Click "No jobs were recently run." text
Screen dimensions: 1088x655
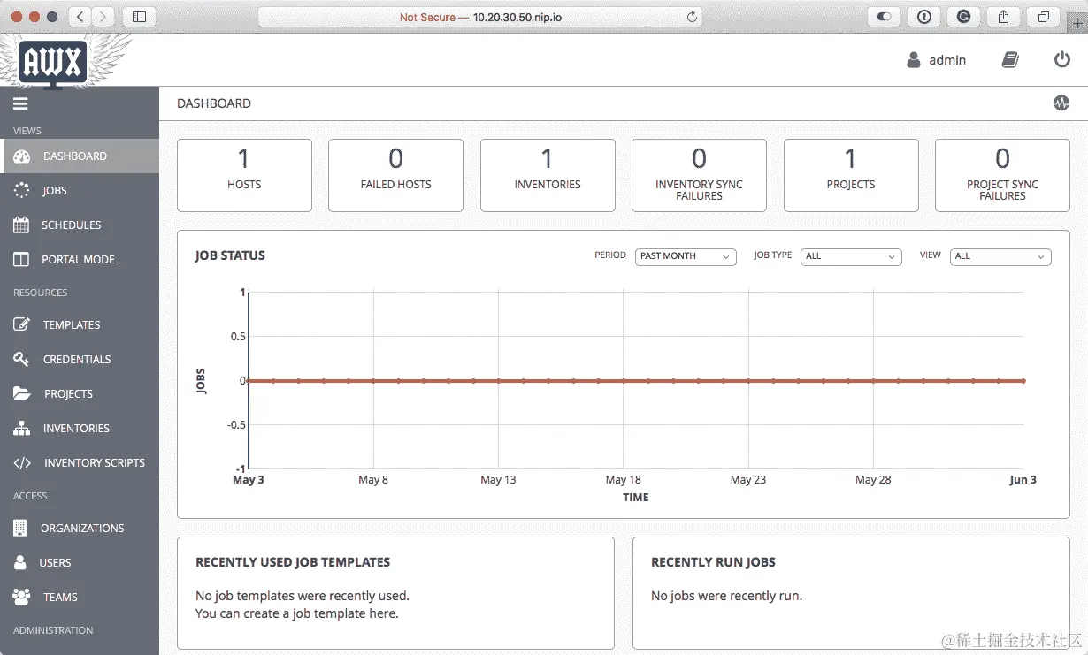point(727,596)
